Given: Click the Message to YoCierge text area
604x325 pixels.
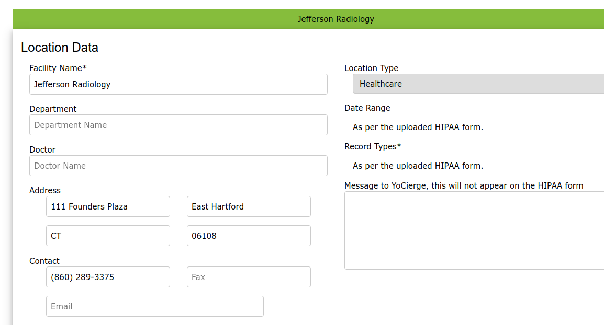Looking at the screenshot, I should tap(474, 230).
